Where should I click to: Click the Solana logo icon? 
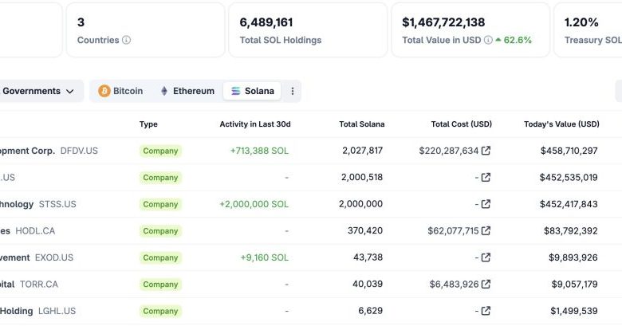pos(235,91)
